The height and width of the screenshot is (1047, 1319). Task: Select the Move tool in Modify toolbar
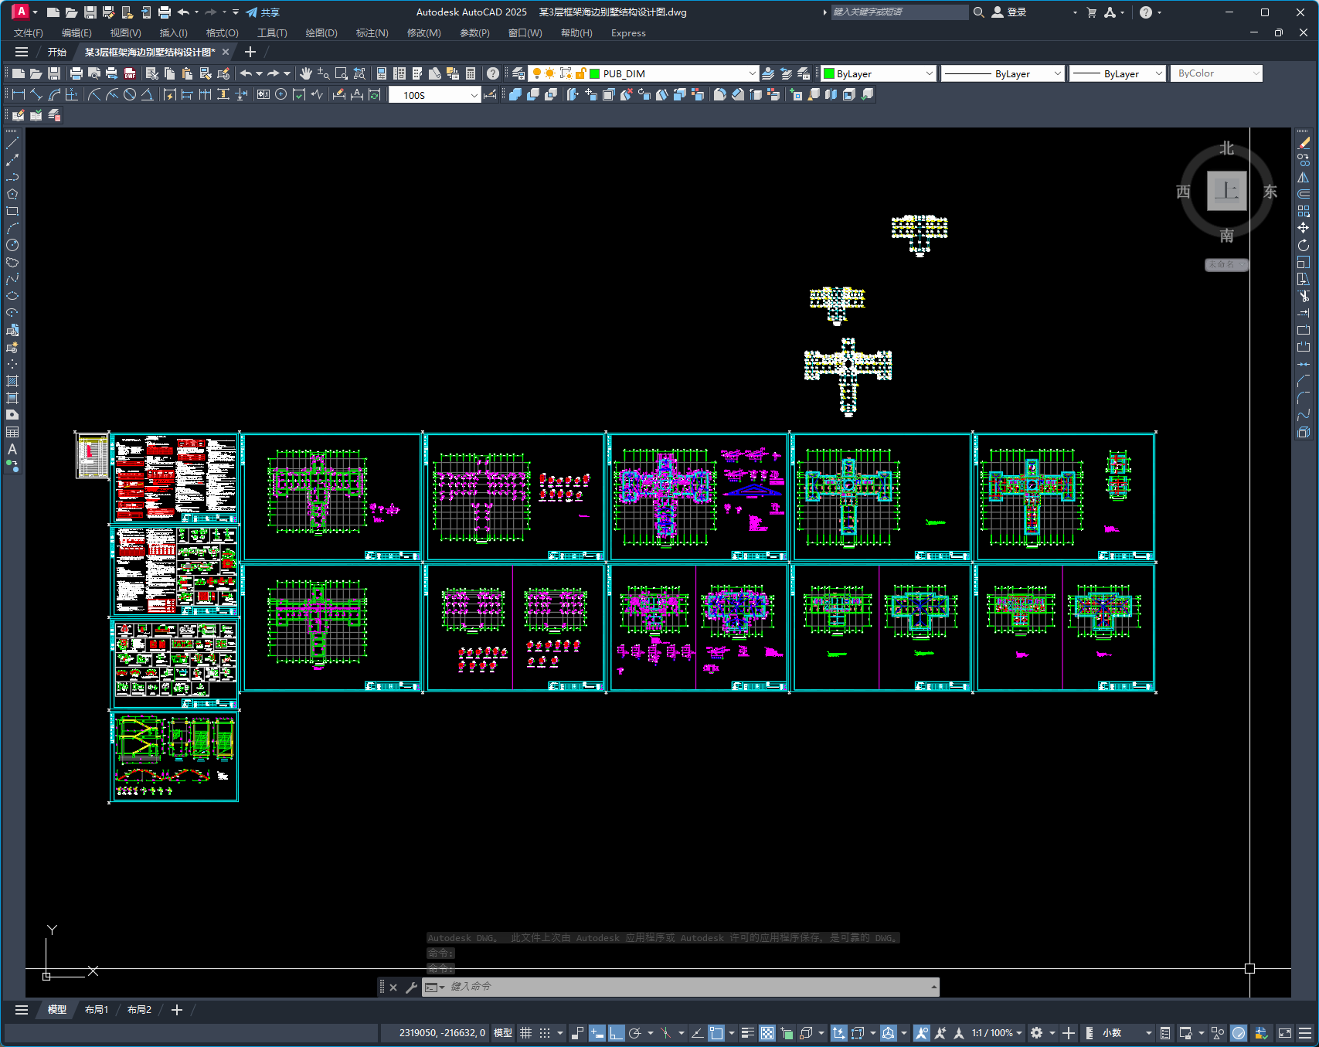[x=1304, y=228]
